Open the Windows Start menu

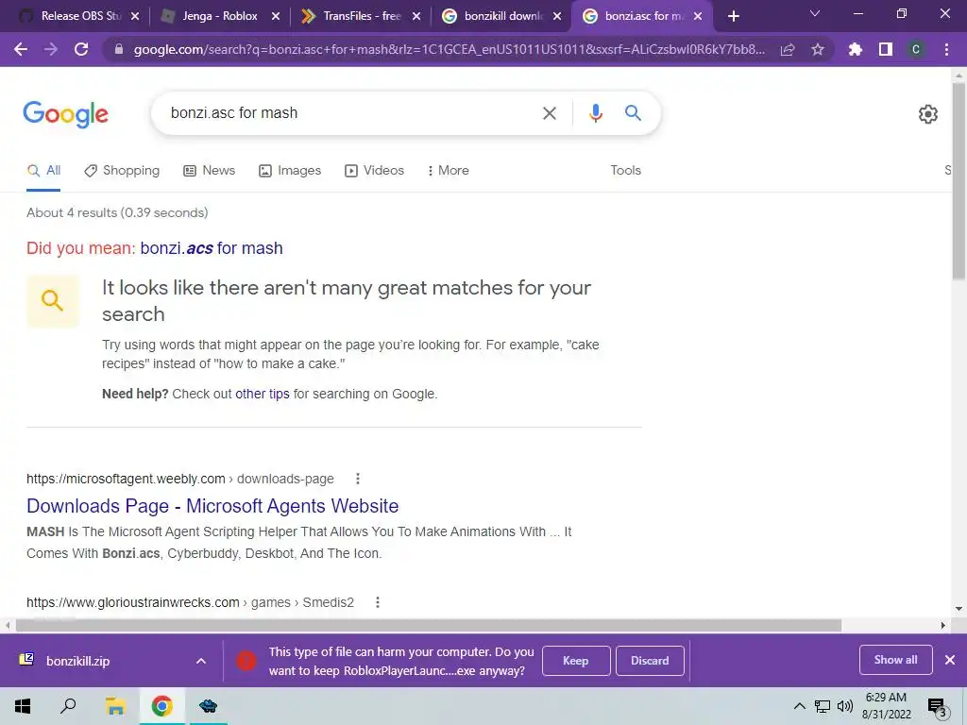[23, 706]
